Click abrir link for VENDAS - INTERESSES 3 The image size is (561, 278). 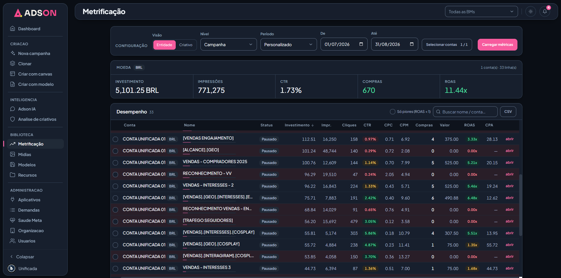click(x=509, y=268)
